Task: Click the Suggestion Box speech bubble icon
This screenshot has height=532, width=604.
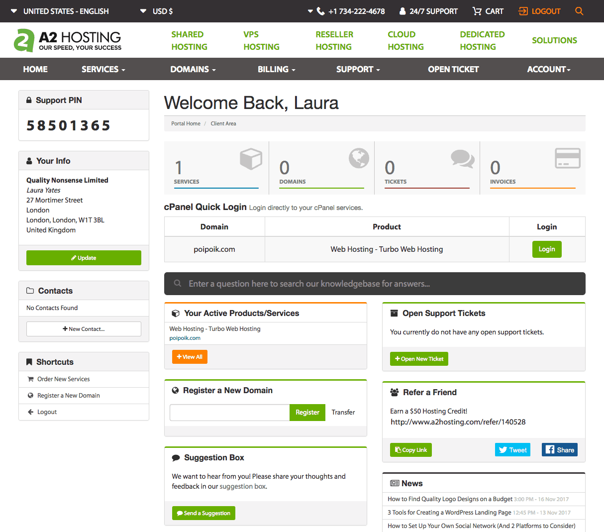Action: [x=176, y=458]
